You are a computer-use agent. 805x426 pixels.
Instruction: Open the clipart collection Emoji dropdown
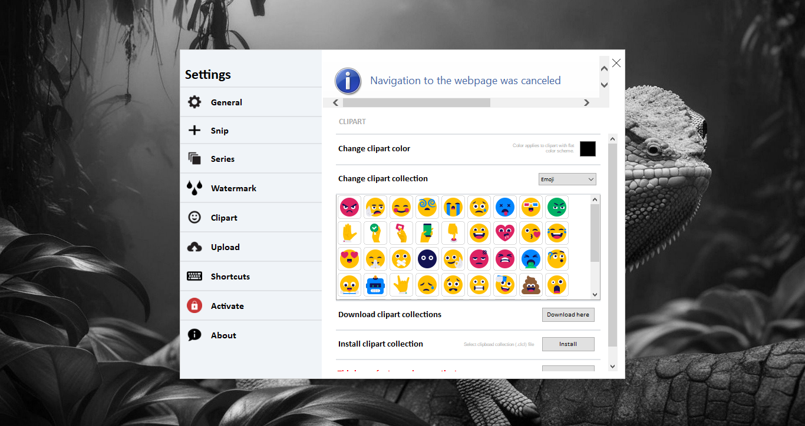567,179
